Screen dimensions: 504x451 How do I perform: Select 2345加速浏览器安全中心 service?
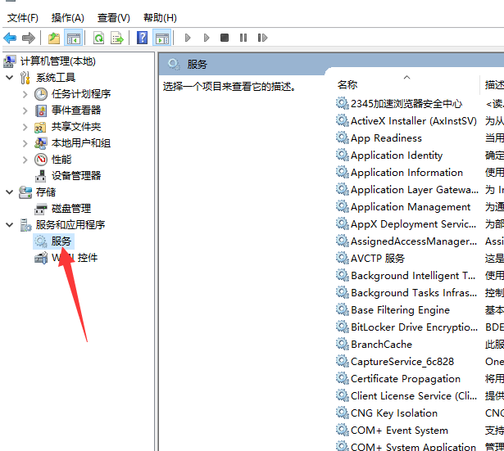pos(406,104)
